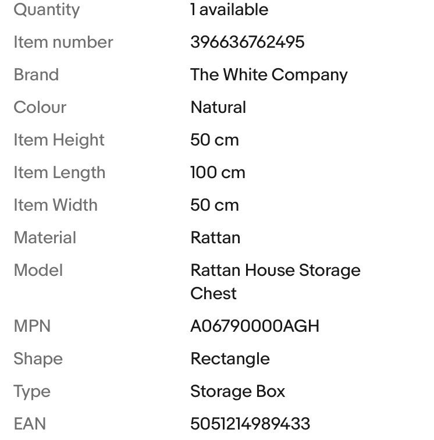Screen dimensions: 434x440
Task: Click the Colour label
Action: click(40, 107)
